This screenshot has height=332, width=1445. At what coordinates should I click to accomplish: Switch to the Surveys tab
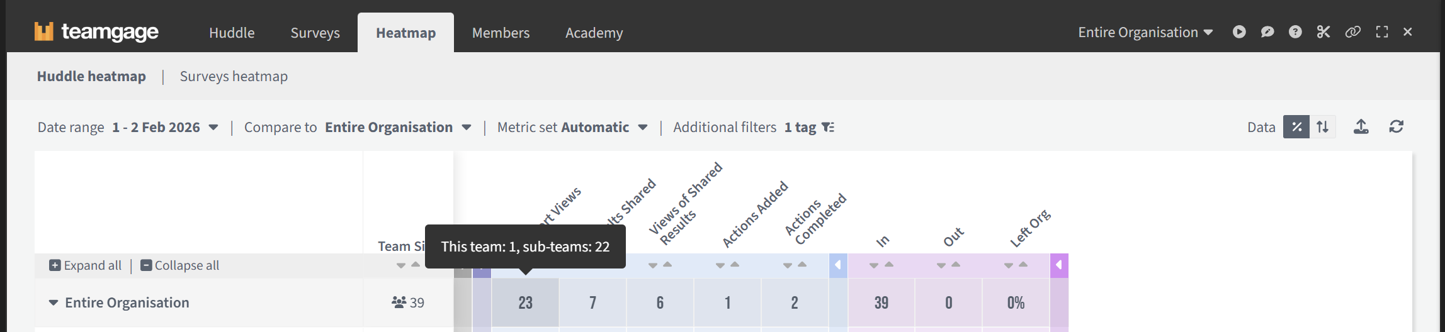(315, 33)
